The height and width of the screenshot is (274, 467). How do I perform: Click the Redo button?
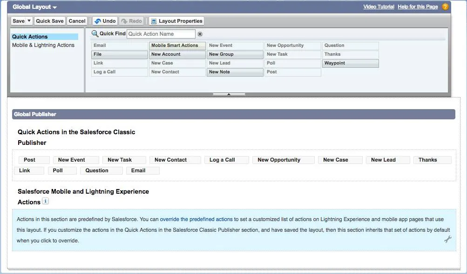[x=131, y=21]
